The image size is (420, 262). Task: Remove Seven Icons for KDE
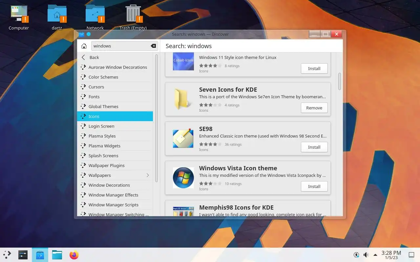(x=314, y=108)
